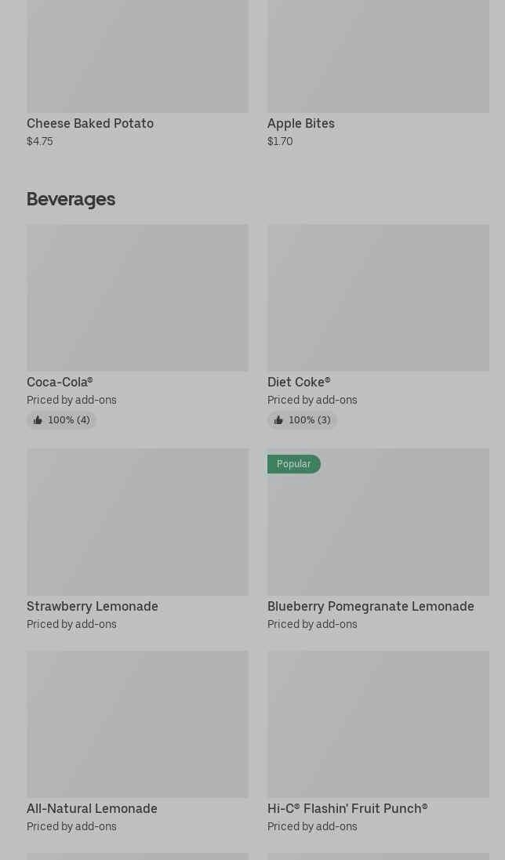The width and height of the screenshot is (505, 860).
Task: Click the Diet Coke item name
Action: click(298, 383)
